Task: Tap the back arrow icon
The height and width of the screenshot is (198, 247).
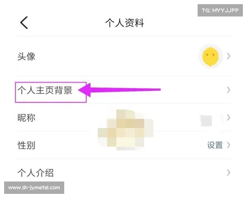Action: click(x=24, y=23)
